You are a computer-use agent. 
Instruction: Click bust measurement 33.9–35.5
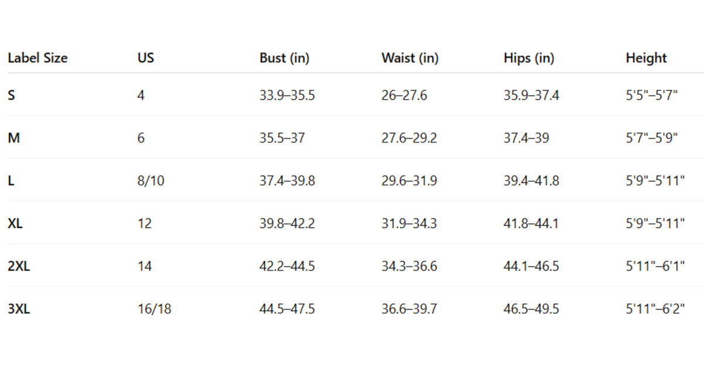[287, 95]
